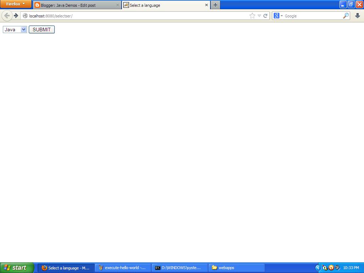
Task: Open the URL history dropdown arrow
Action: pos(259,16)
